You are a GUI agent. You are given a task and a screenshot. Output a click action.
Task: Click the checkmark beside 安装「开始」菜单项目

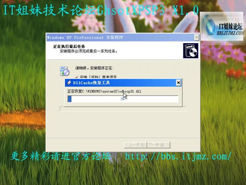tap(77, 77)
